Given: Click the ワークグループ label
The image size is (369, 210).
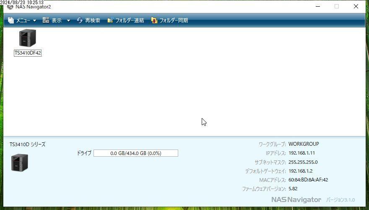Looking at the screenshot, I should (272, 144).
